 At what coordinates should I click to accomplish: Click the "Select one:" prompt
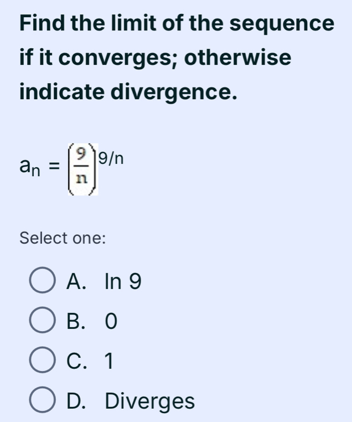tap(63, 239)
